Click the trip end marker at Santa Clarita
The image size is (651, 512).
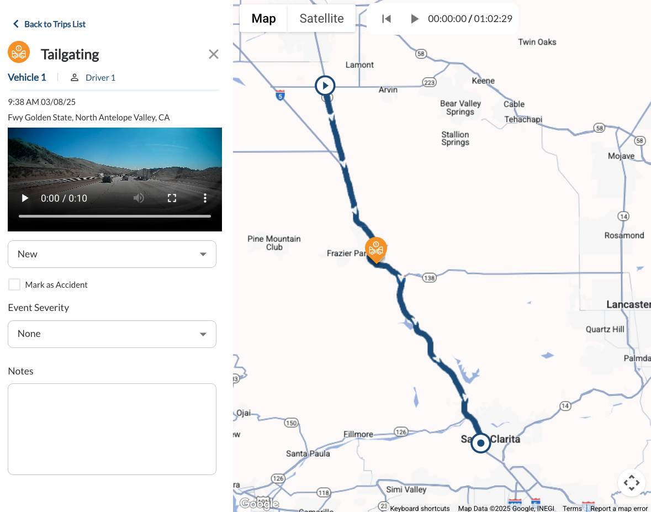481,443
